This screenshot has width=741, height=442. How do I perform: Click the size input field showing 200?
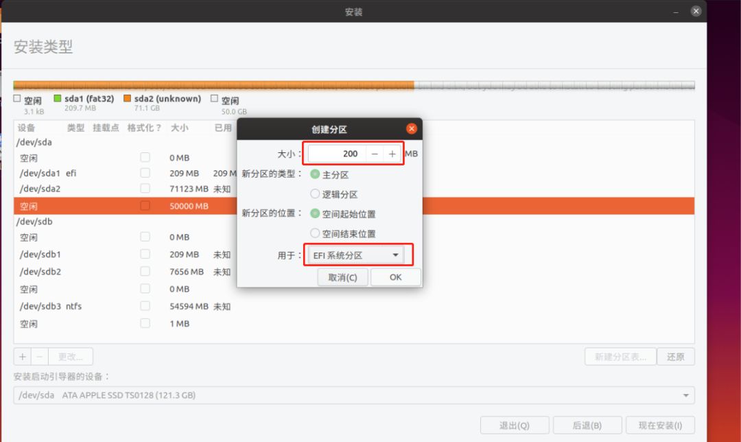(x=337, y=154)
